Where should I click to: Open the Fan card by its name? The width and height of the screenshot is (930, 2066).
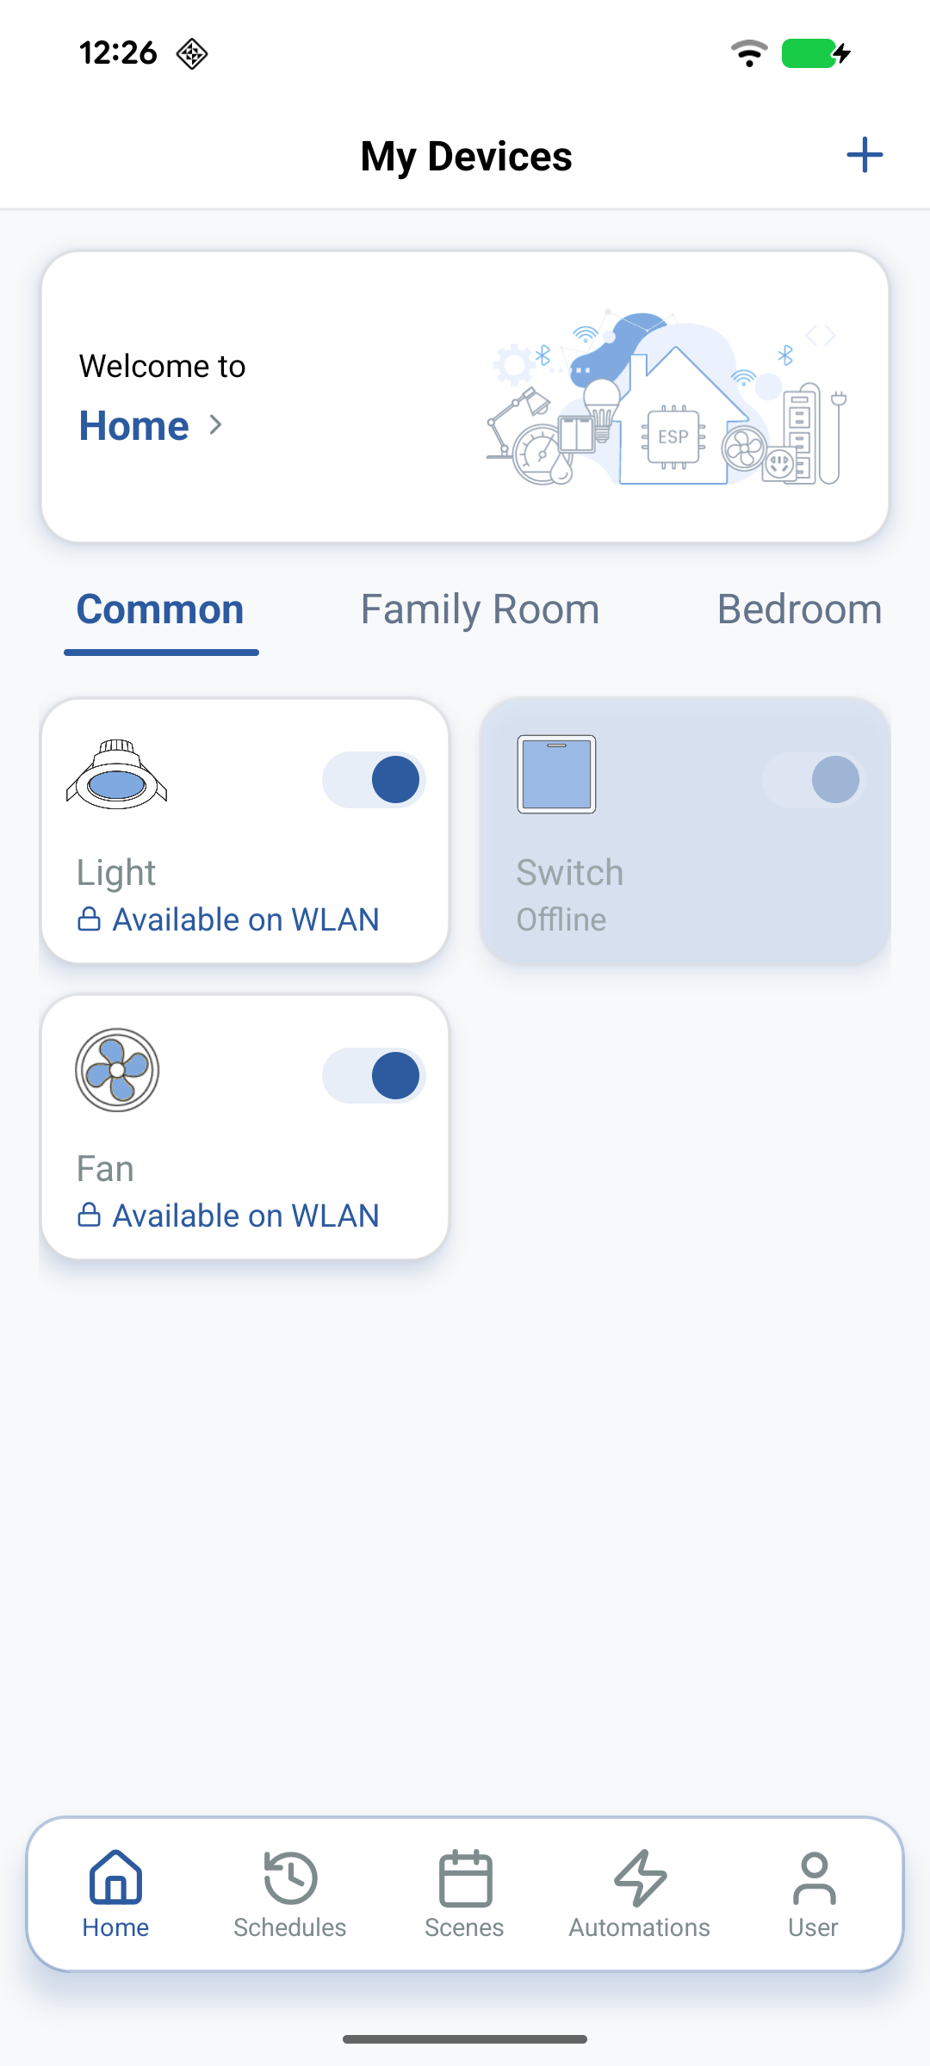[x=106, y=1169]
